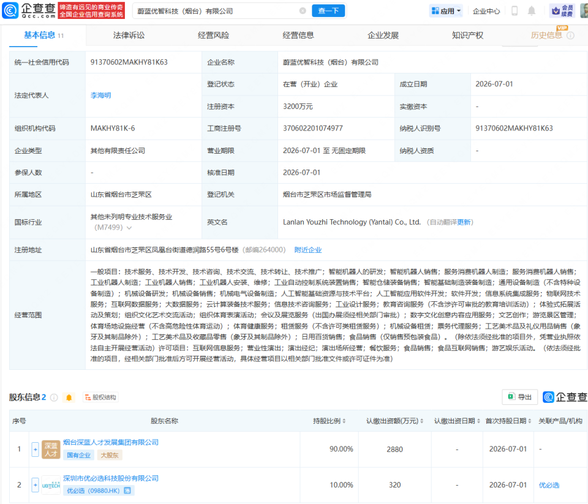Screen dimensions: 588x504
Task: Click the 国有企业 tag
Action: [79, 455]
